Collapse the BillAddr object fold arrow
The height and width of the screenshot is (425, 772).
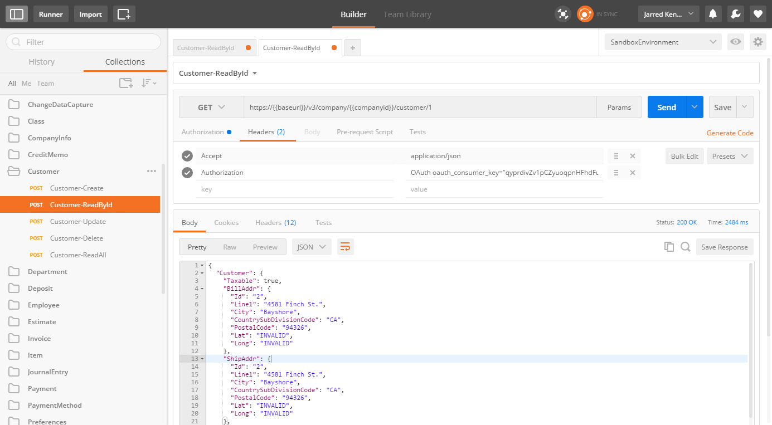tap(202, 289)
